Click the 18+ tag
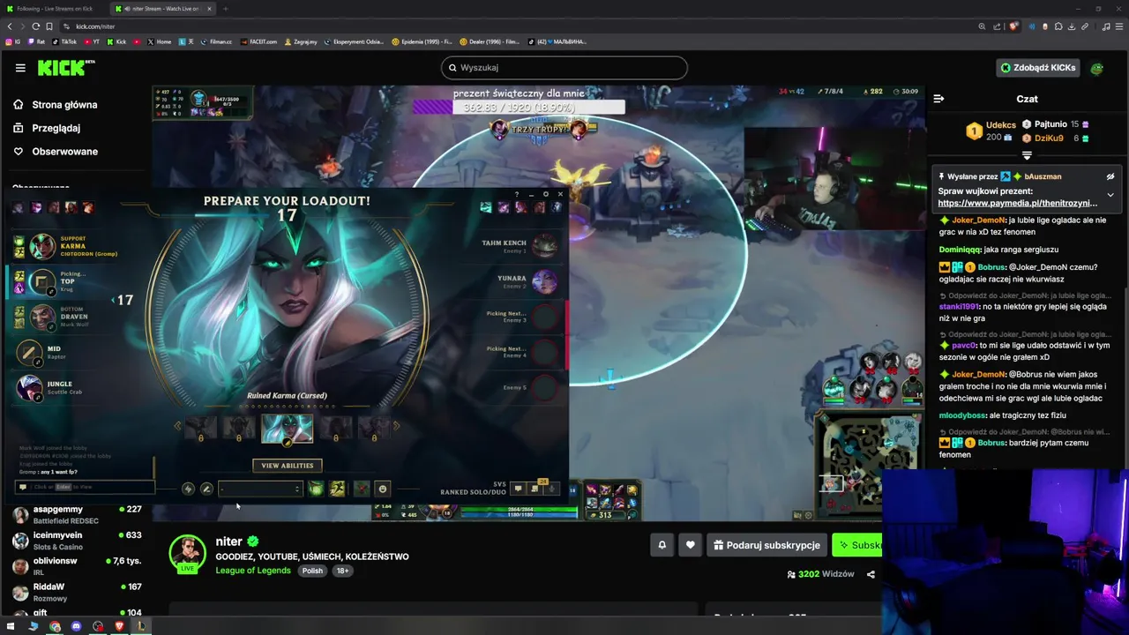The image size is (1129, 635). 342,571
